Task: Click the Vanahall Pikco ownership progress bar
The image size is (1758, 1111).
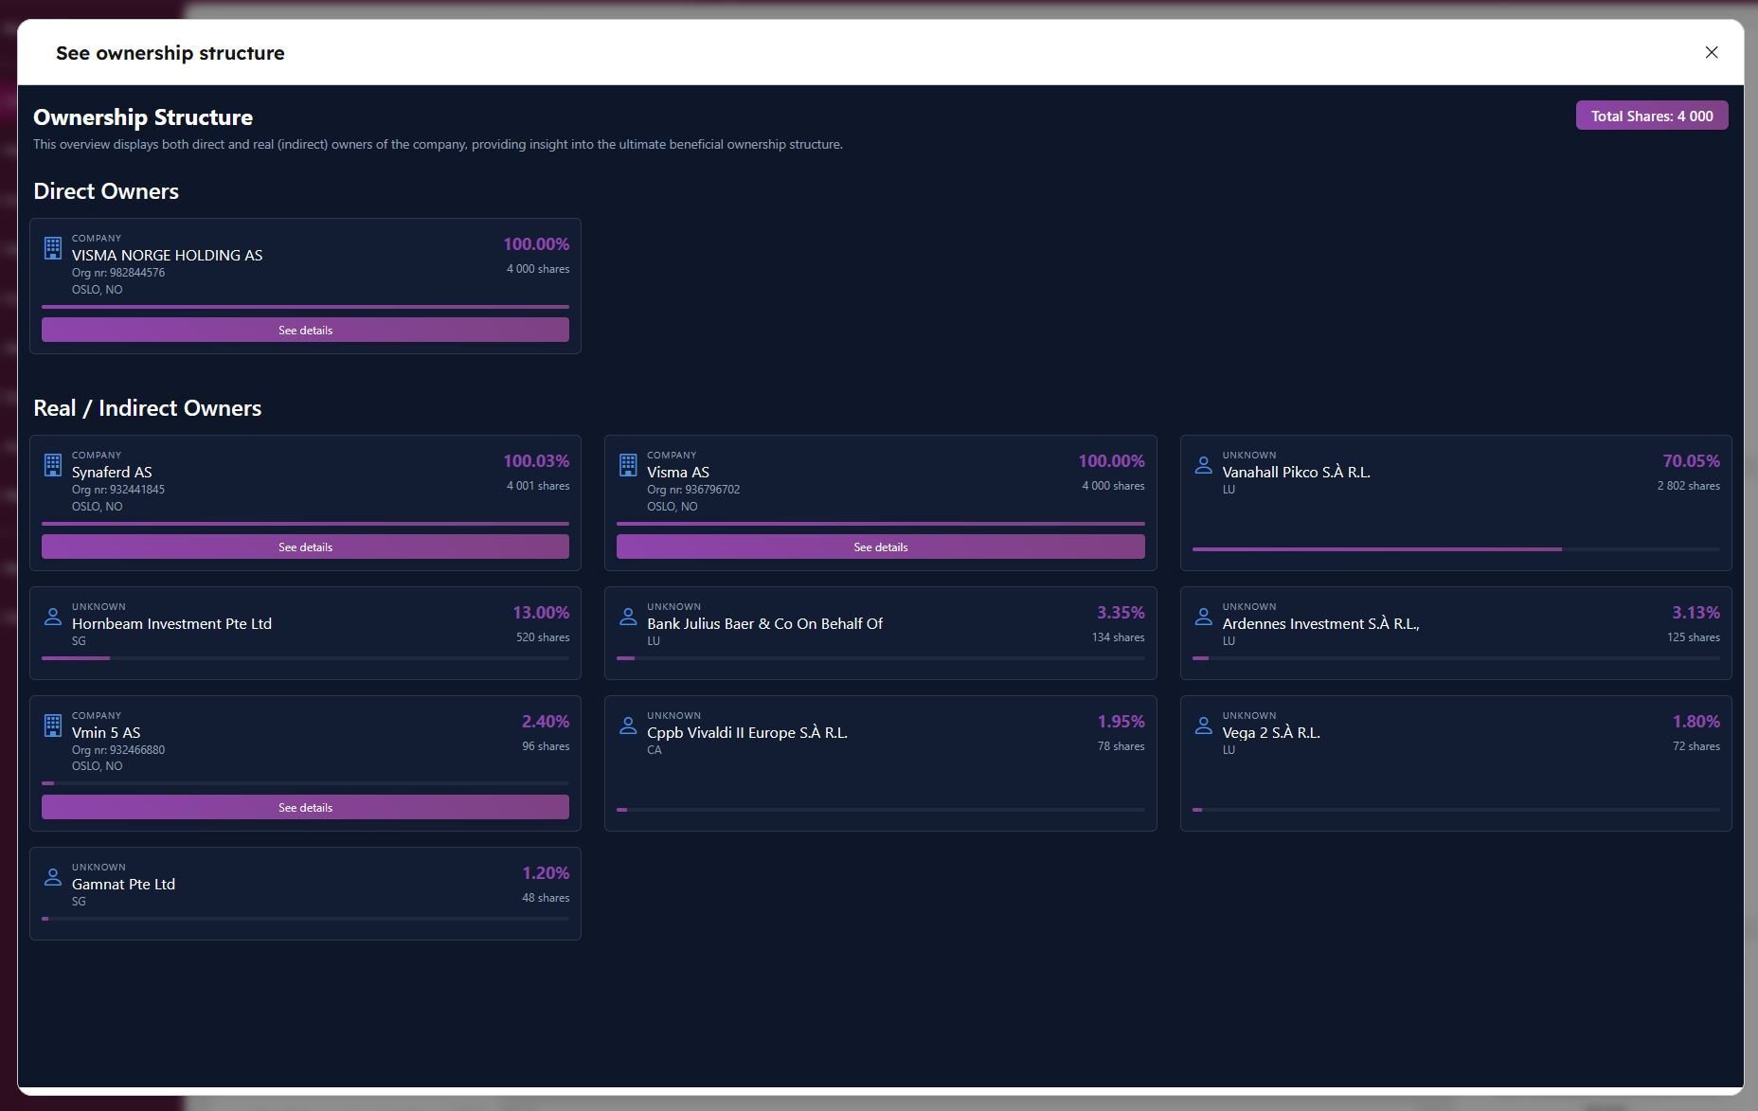Action: (1456, 549)
